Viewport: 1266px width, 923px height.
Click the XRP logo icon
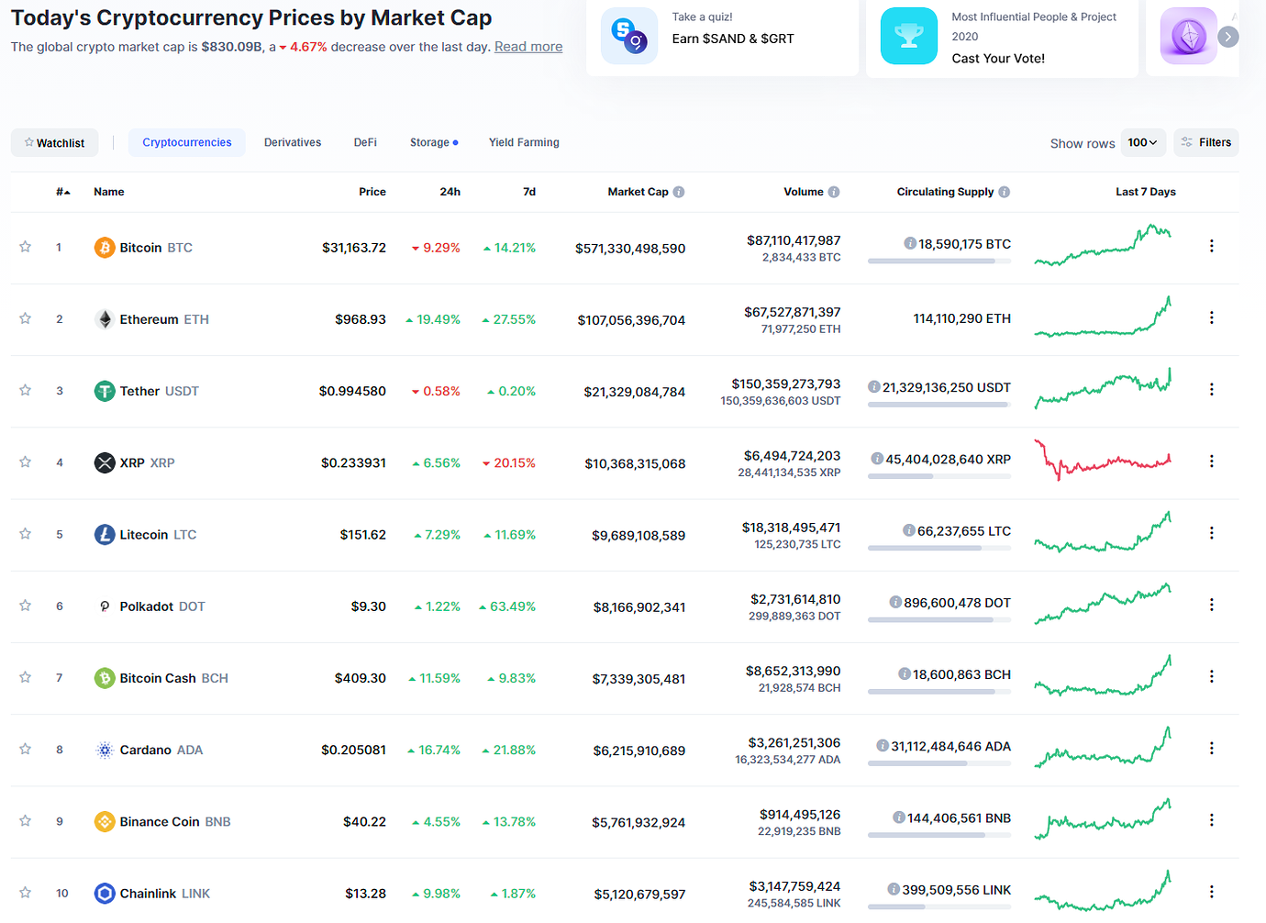tap(105, 463)
